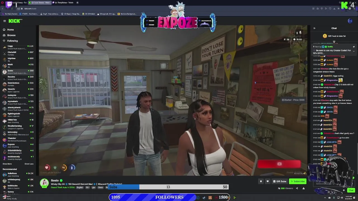Click the Gift 1 sub leaderboard banner
The width and height of the screenshot is (358, 201).
tap(334, 36)
